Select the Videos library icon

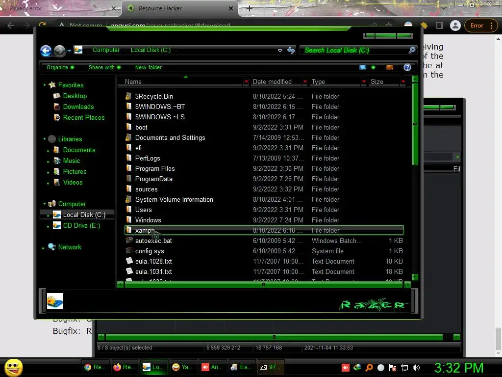click(57, 183)
